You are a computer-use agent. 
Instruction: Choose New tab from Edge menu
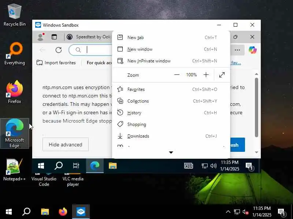point(171,38)
